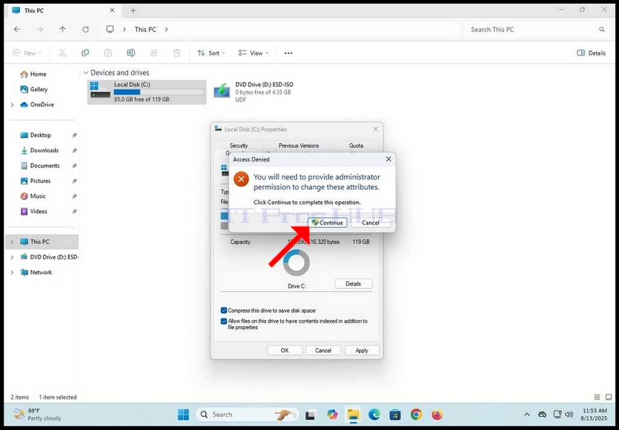Screen dimensions: 619x430
Task: Open Microsoft Store from taskbar
Action: tap(395, 414)
